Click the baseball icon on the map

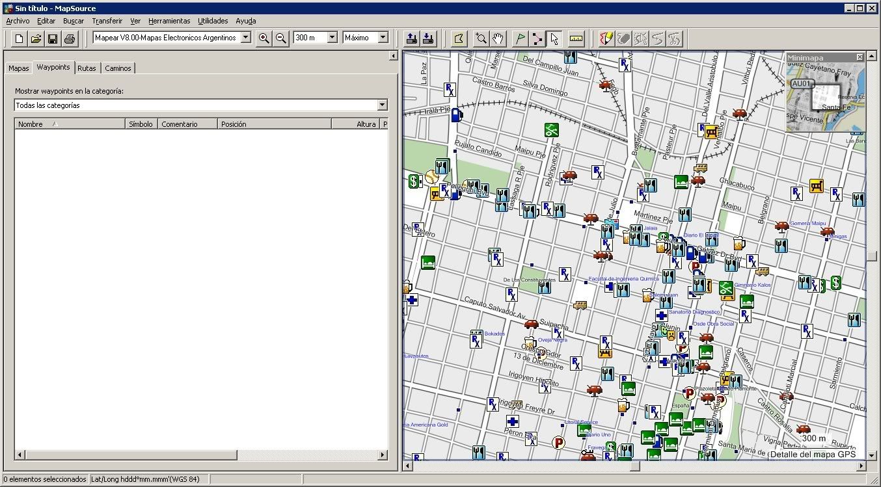pyautogui.click(x=431, y=177)
